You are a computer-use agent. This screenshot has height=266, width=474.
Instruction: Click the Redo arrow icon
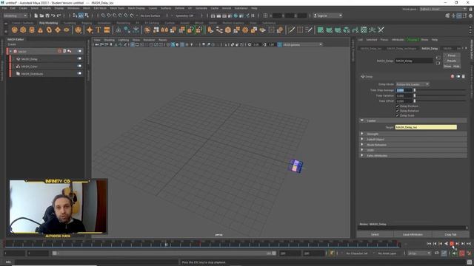click(x=59, y=16)
